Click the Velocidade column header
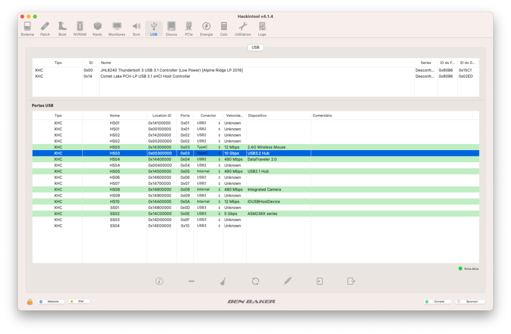 coord(235,116)
